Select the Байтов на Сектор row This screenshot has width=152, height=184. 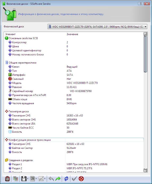click(x=74, y=148)
